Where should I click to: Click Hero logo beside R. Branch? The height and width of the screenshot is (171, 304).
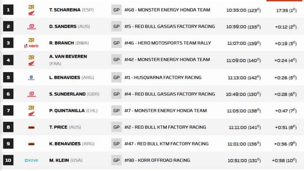31,43
